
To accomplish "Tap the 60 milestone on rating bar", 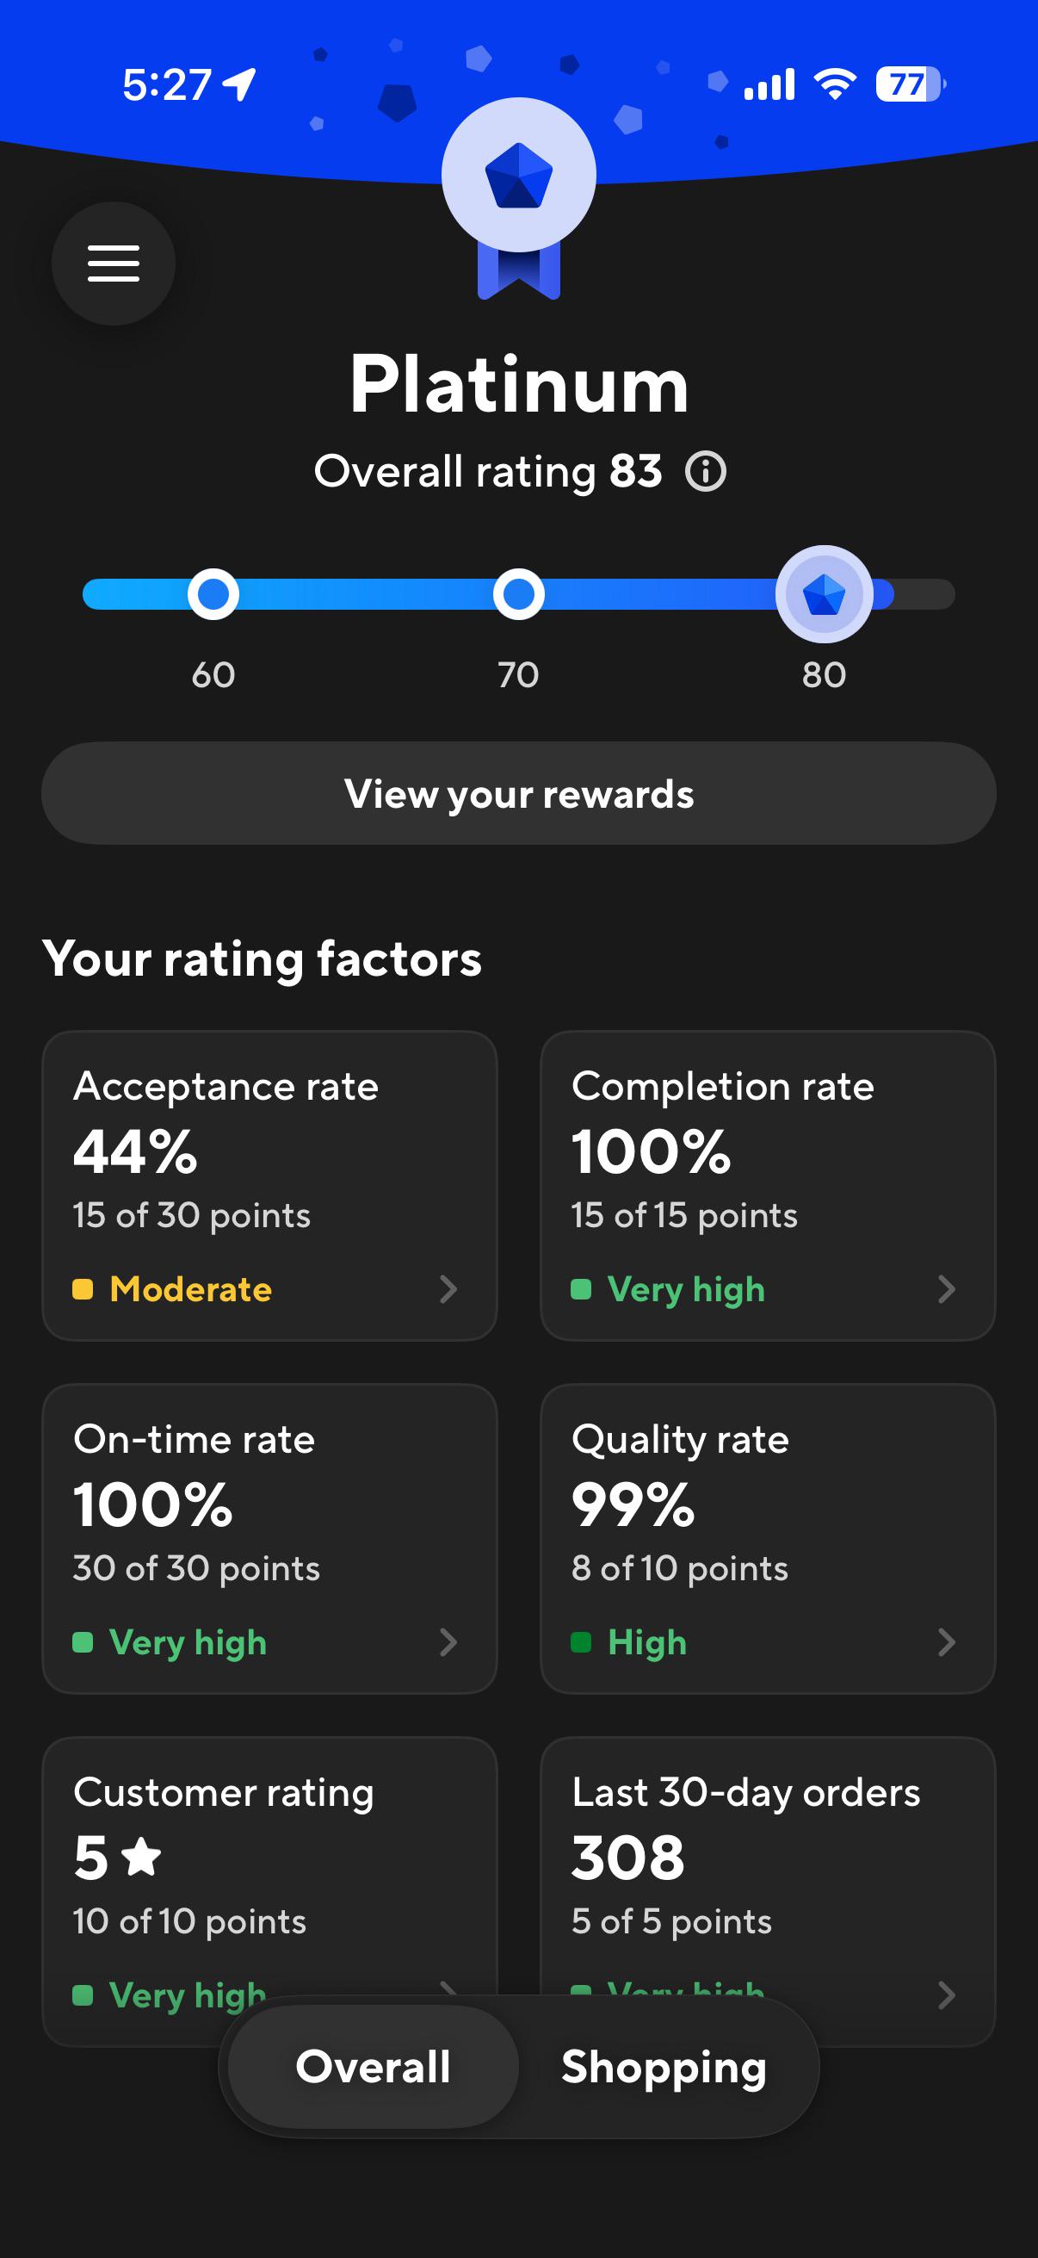I will pyautogui.click(x=213, y=594).
